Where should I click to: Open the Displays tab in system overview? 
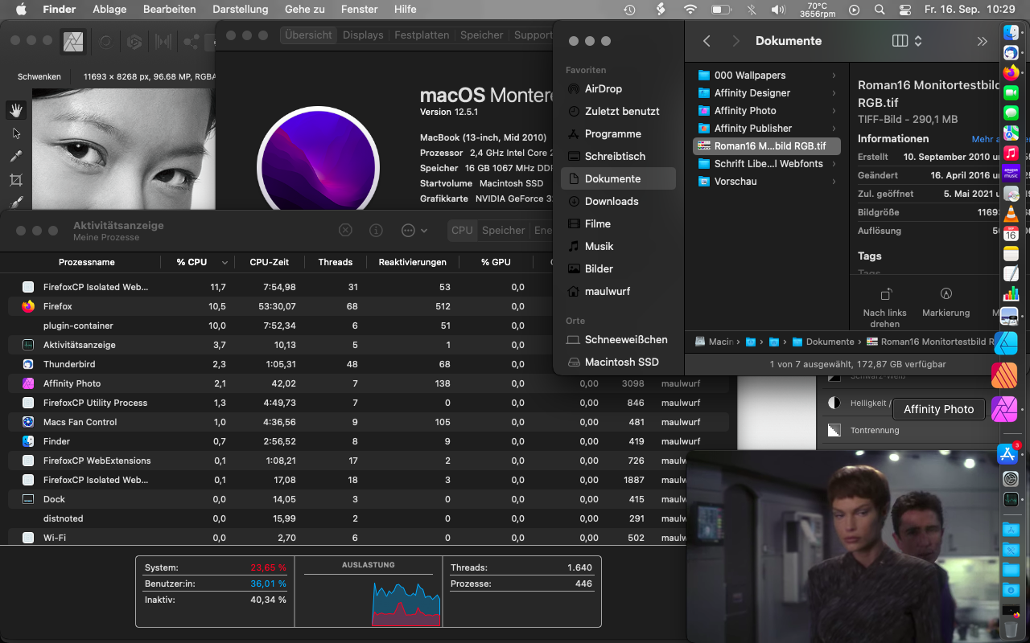[362, 35]
